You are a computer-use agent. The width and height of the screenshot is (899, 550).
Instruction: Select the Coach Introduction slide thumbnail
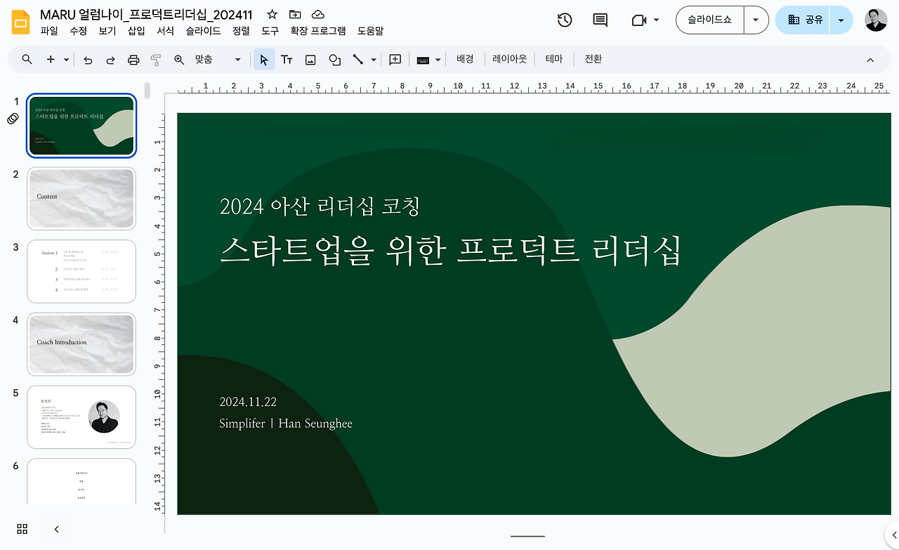(x=81, y=344)
